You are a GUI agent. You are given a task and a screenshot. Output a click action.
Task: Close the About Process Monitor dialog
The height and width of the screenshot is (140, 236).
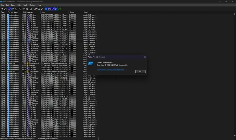145,57
